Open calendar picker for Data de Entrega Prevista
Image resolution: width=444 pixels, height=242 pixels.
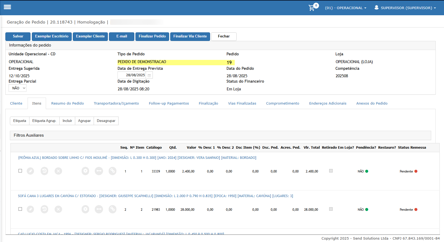point(149,75)
